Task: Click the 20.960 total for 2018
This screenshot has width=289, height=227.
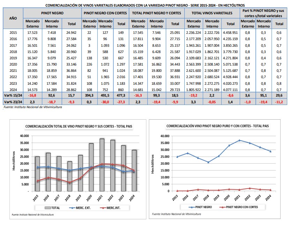Action: tap(71, 52)
